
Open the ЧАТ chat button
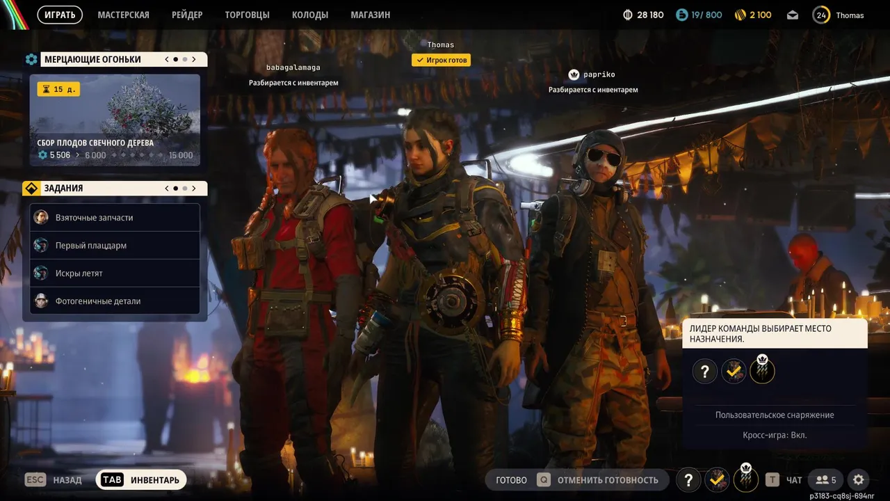784,480
